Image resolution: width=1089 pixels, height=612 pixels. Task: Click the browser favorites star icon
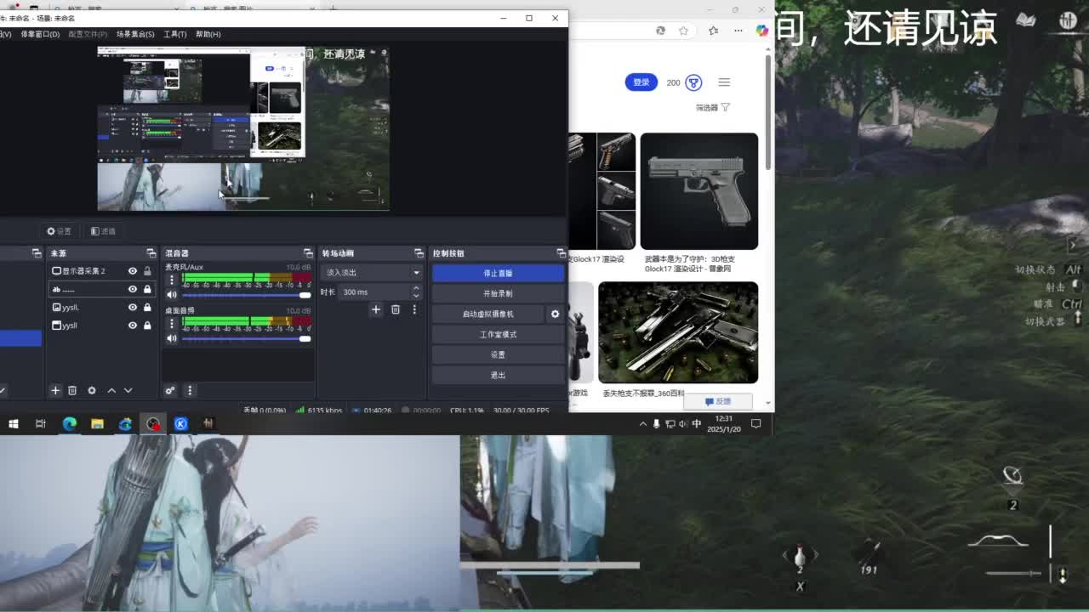683,31
